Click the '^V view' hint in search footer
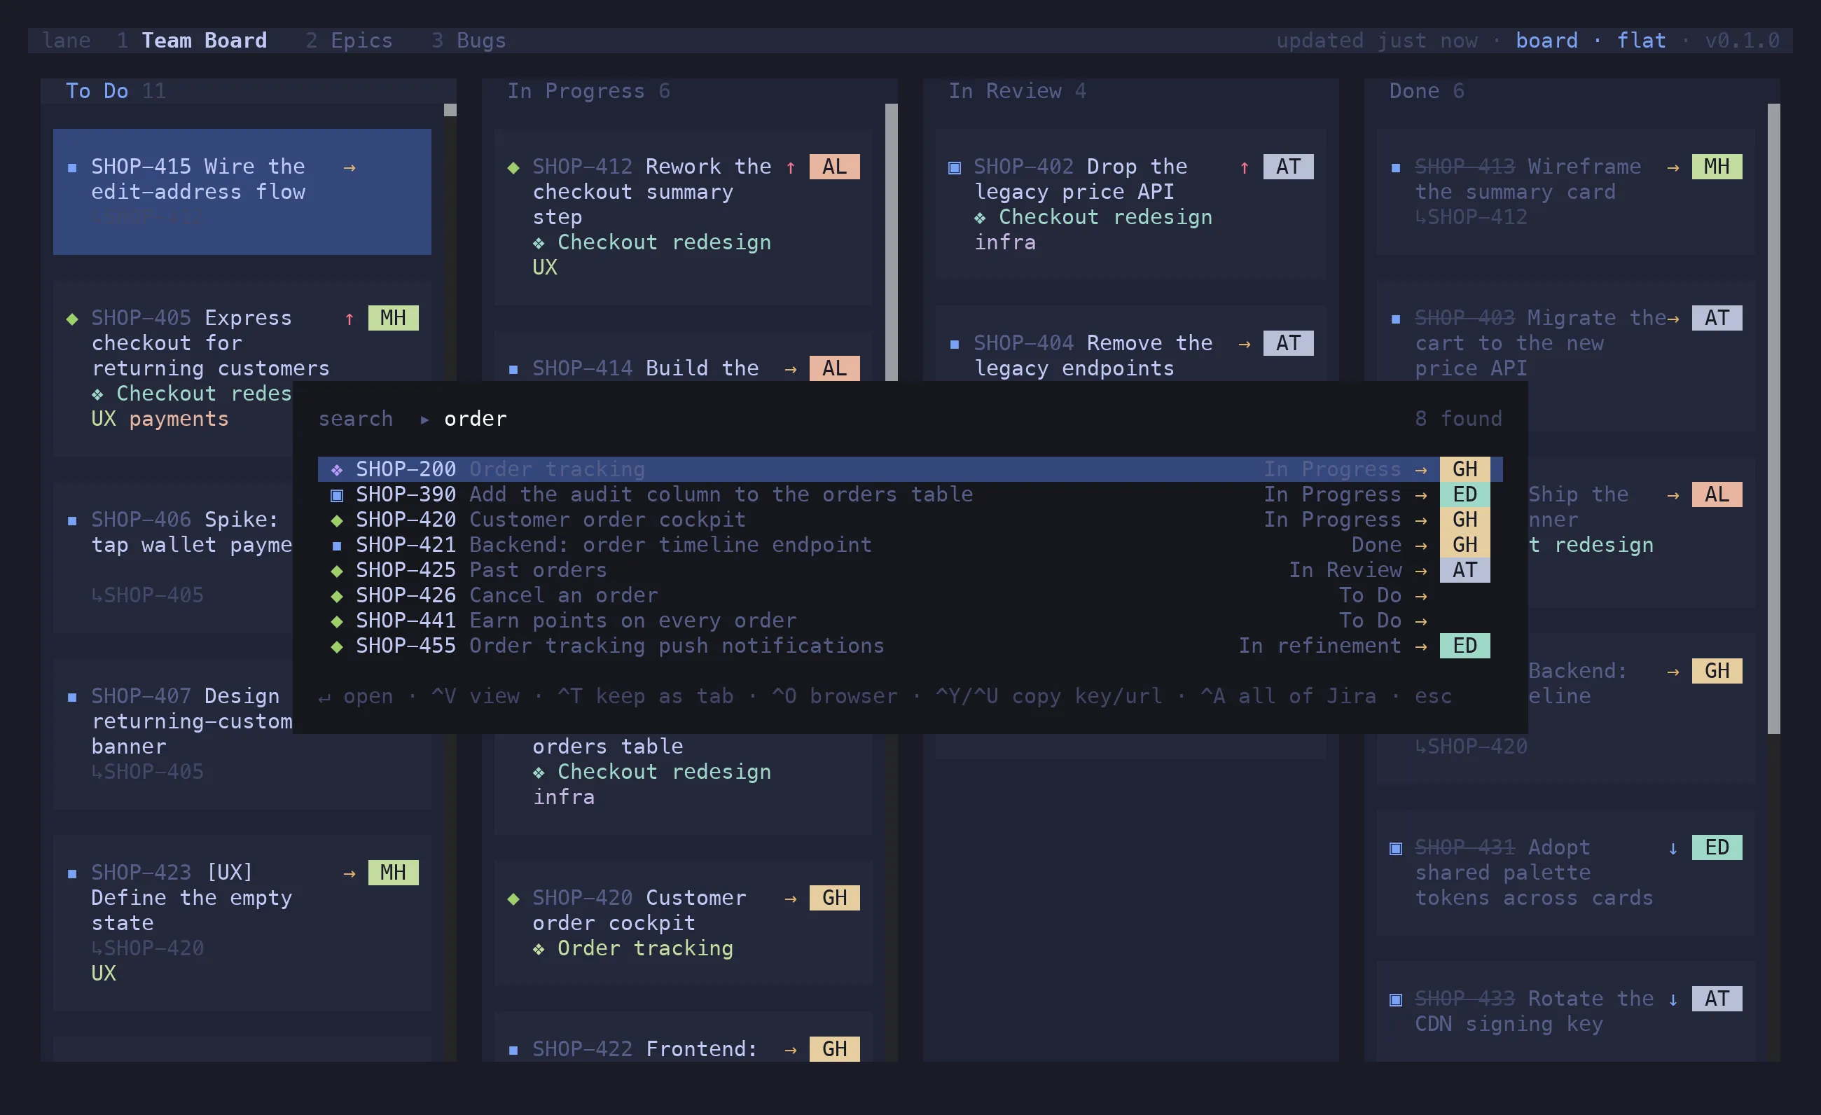The width and height of the screenshot is (1821, 1115). click(475, 696)
